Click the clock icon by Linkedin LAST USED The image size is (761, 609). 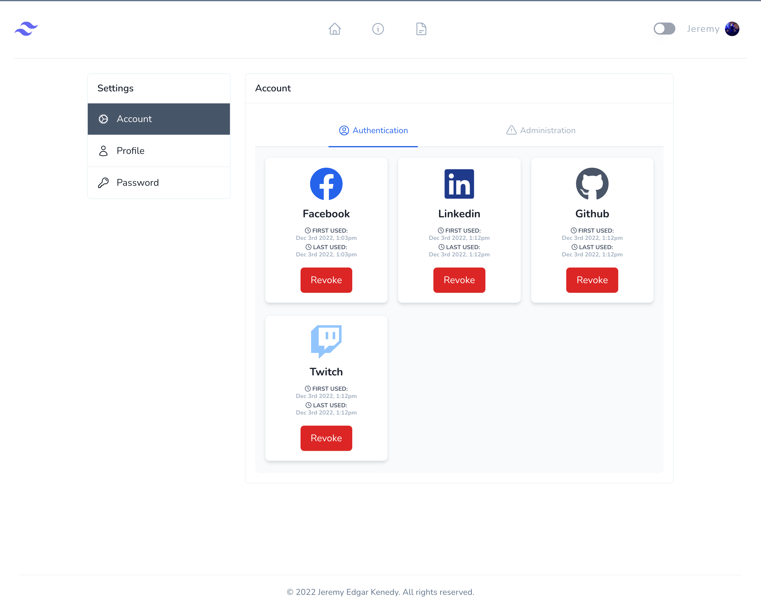[x=442, y=247]
